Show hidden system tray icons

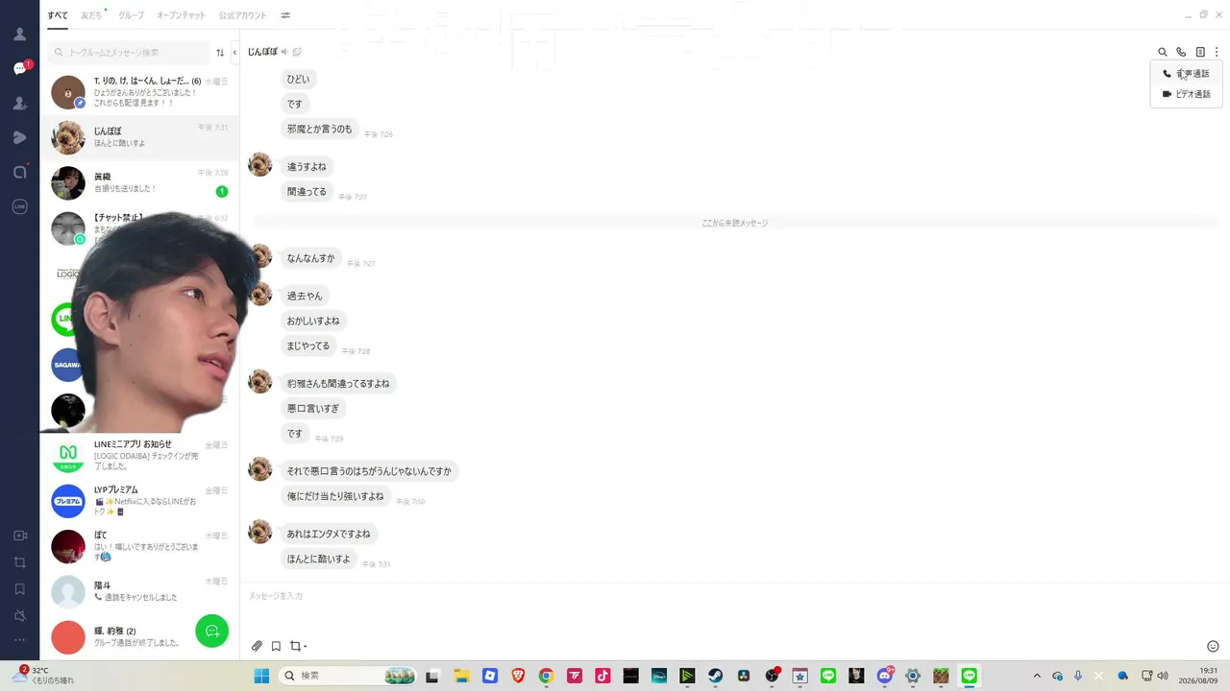(1036, 676)
